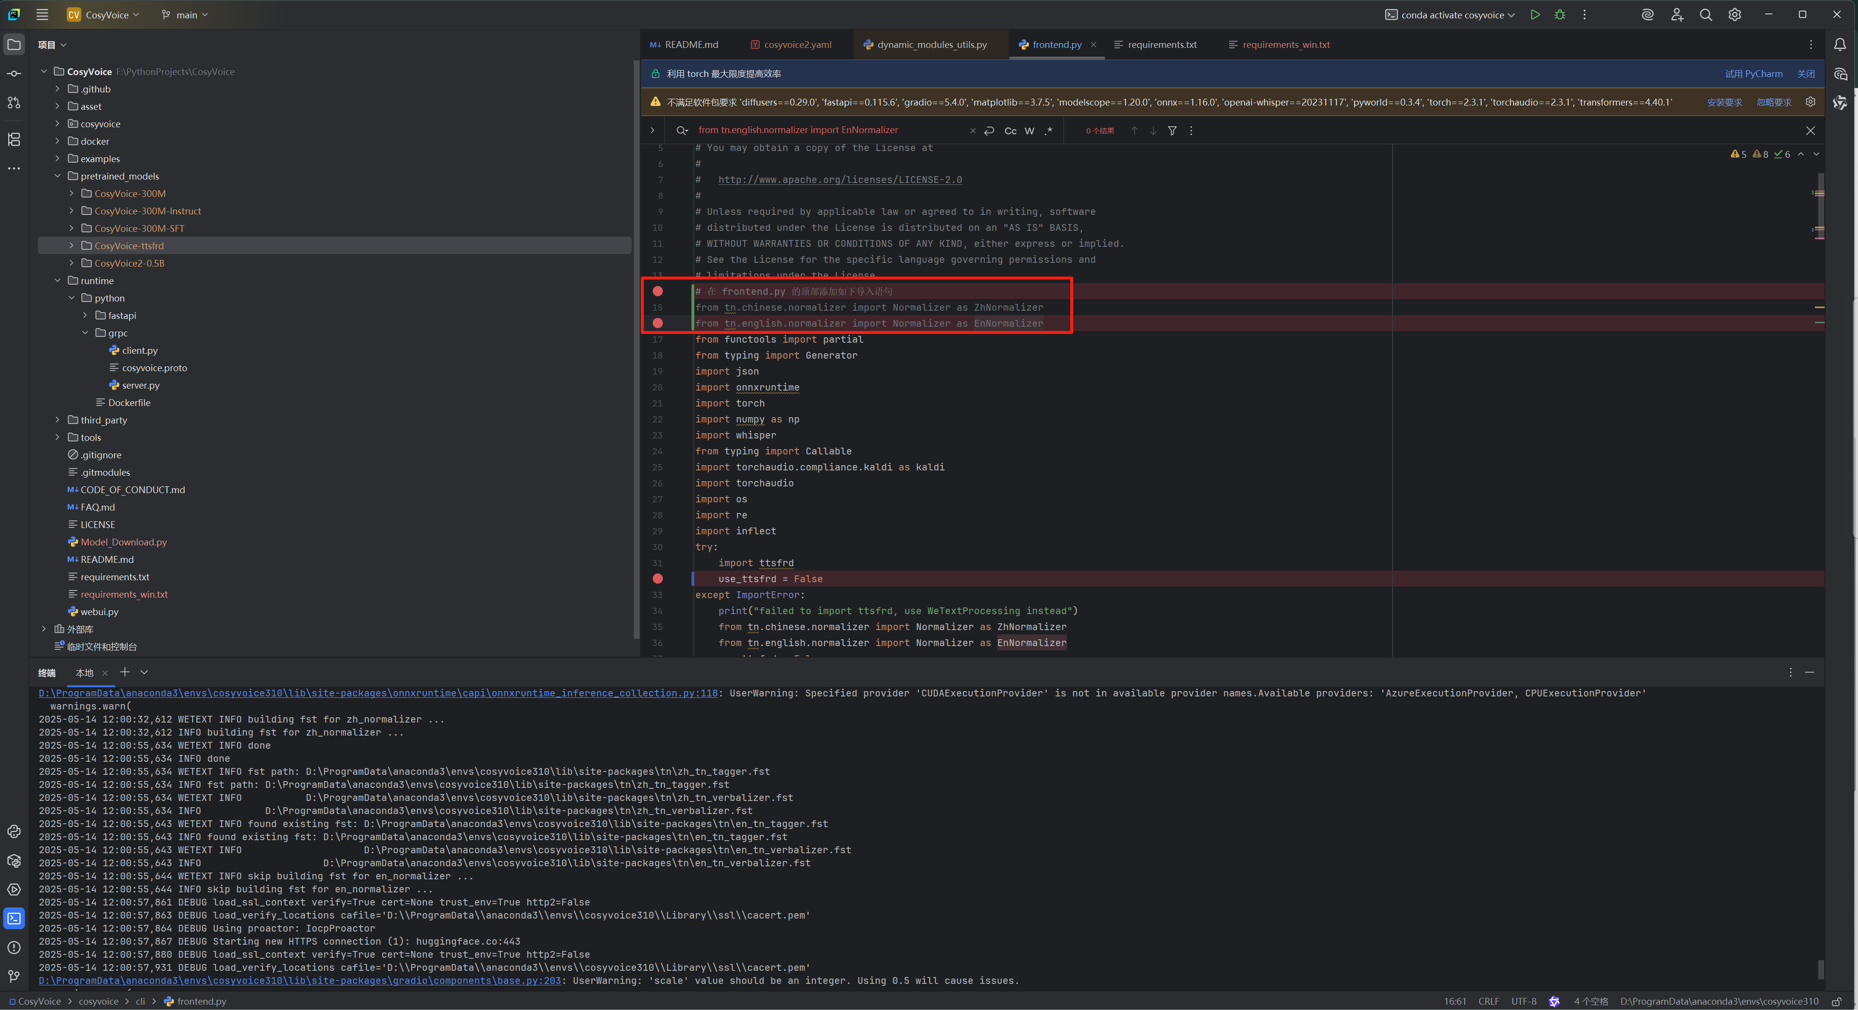Start a debugging session

1559,15
